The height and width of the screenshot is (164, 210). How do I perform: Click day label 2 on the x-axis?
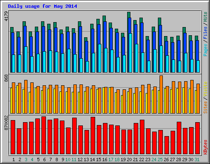coord(20,159)
